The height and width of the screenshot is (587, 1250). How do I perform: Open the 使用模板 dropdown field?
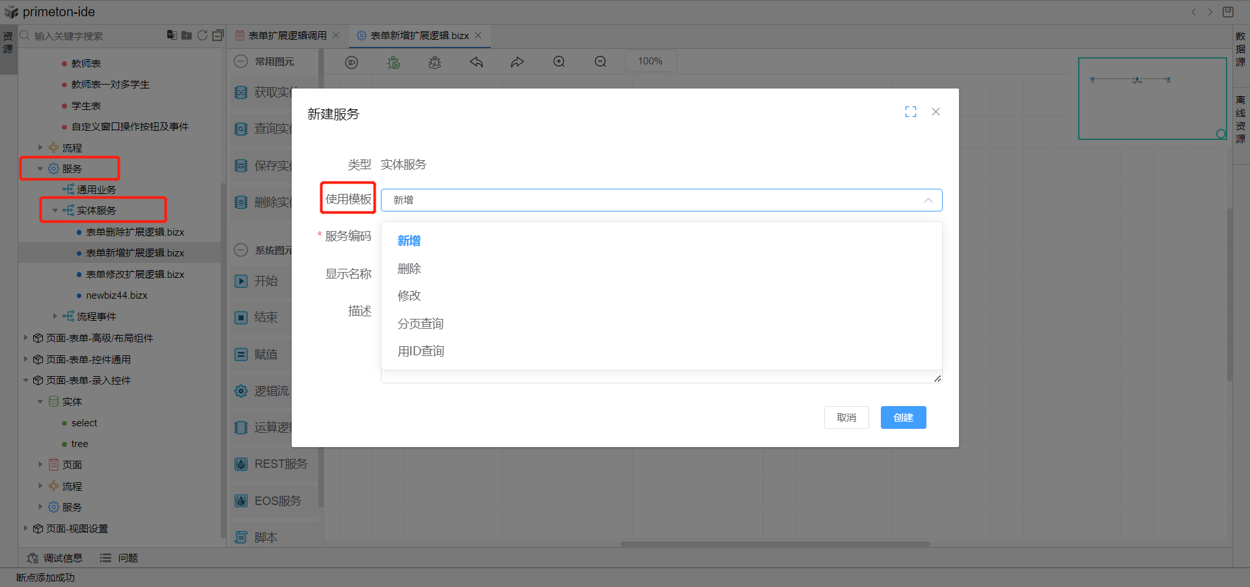point(661,200)
